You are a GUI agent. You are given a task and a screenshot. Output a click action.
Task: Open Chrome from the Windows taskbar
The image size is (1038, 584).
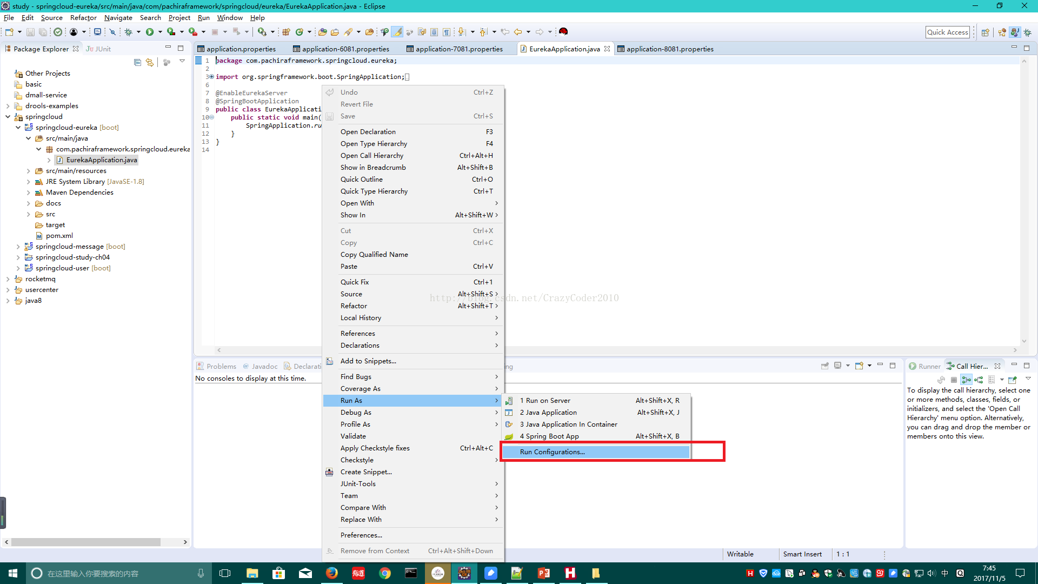click(385, 573)
